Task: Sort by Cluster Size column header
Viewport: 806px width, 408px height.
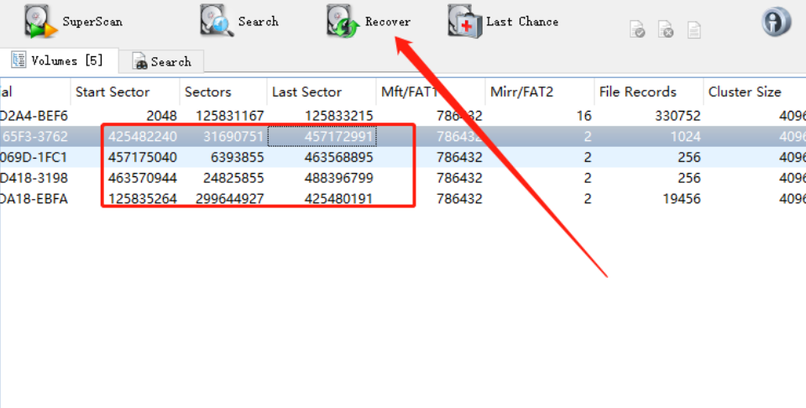Action: pyautogui.click(x=754, y=92)
